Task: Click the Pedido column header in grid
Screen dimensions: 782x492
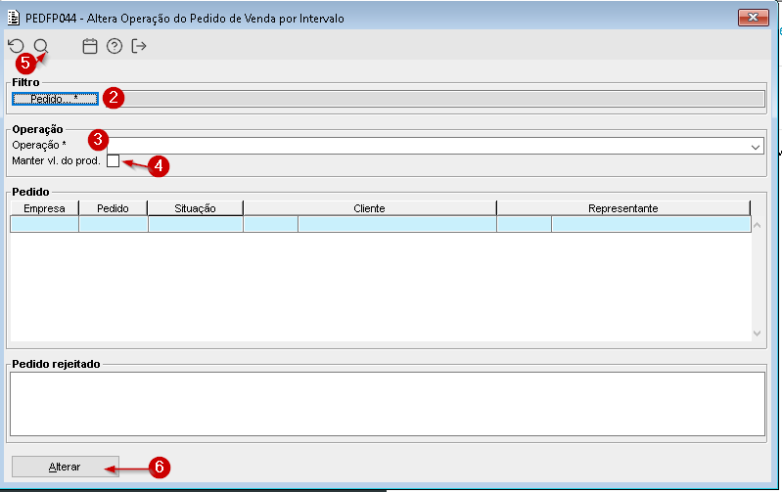Action: tap(114, 208)
